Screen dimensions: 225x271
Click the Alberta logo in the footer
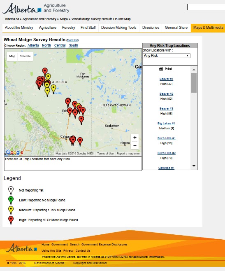[x=21, y=248]
